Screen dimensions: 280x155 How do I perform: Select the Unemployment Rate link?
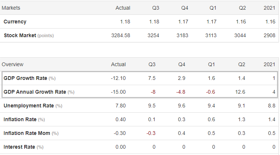tap(28, 106)
